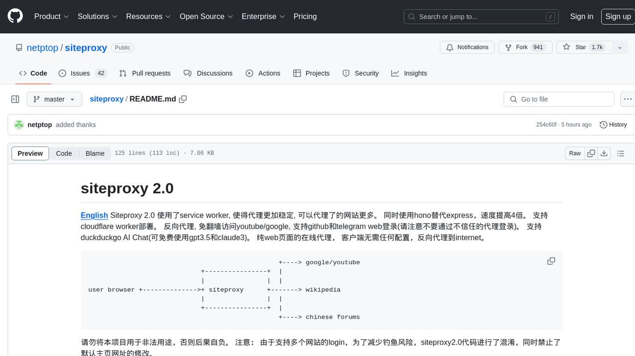Open the star lists dropdown arrow

coord(620,48)
